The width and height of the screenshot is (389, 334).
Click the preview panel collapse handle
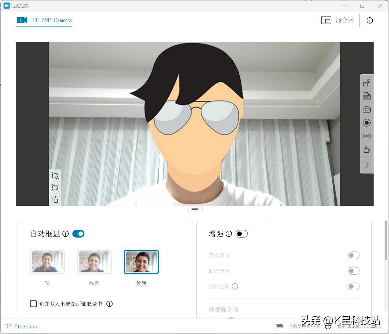pyautogui.click(x=194, y=209)
